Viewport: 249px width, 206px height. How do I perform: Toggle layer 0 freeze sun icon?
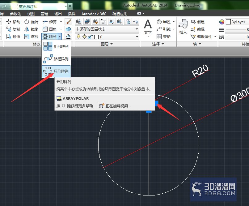[84, 37]
